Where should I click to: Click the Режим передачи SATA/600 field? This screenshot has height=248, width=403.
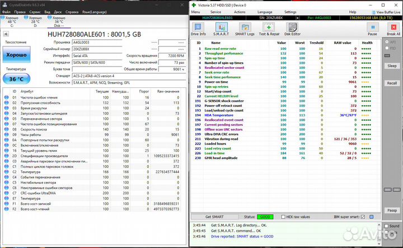pos(97,63)
